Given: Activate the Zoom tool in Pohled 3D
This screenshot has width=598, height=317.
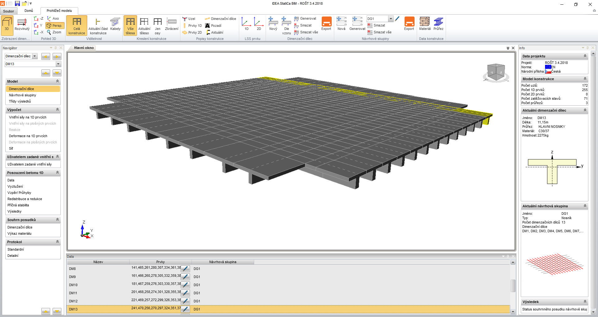Looking at the screenshot, I should (55, 32).
